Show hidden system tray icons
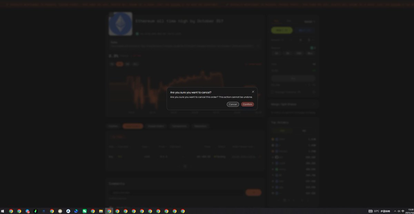The image size is (414, 214). 395,211
